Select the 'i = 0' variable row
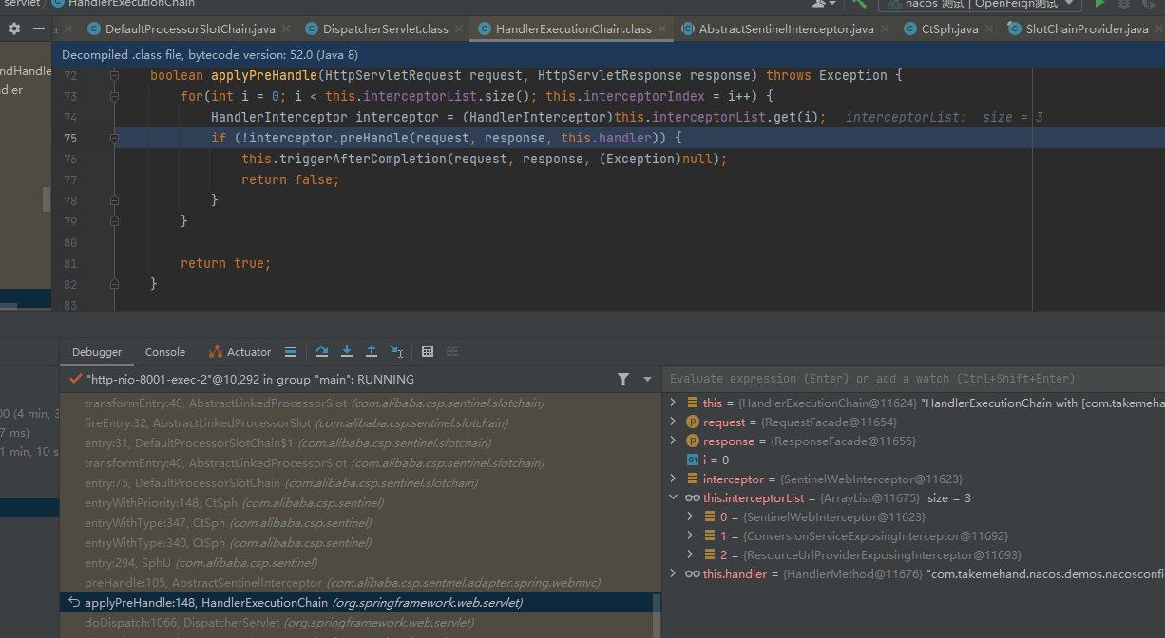The width and height of the screenshot is (1165, 638). (914, 460)
